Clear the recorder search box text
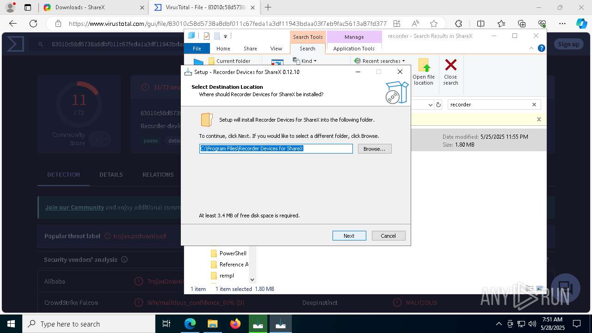This screenshot has height=333, width=592. (x=534, y=105)
